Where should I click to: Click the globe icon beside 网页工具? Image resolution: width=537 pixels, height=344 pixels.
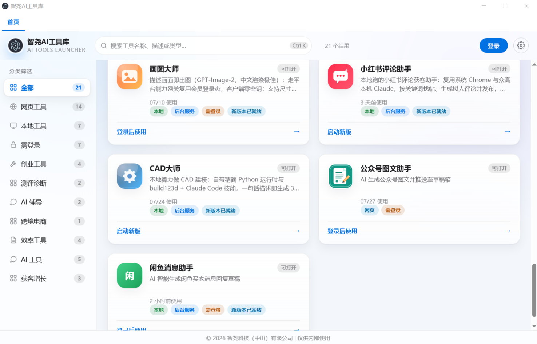pos(13,107)
